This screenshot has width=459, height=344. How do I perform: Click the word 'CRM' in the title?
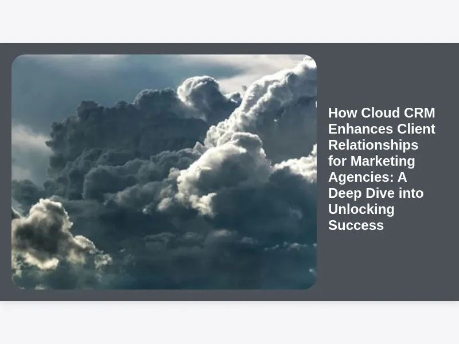420,113
